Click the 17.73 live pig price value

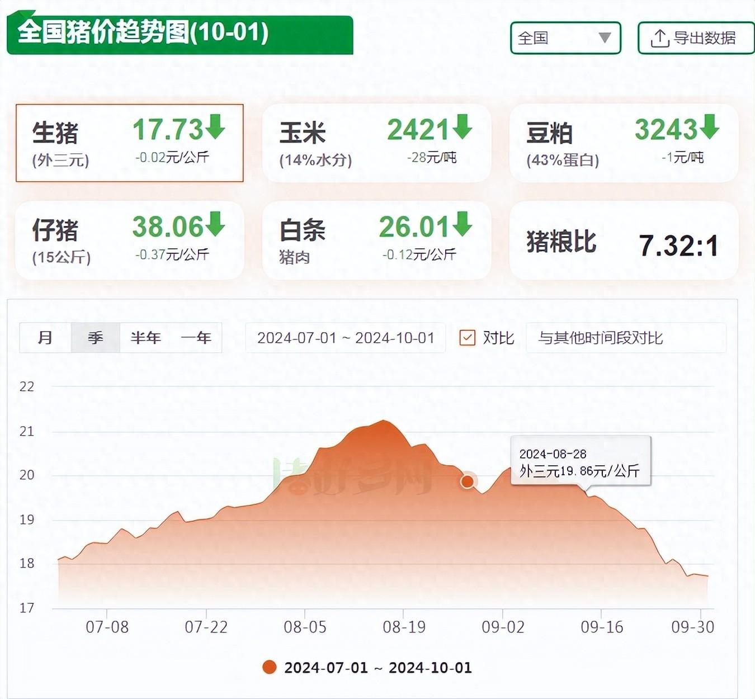coord(168,129)
